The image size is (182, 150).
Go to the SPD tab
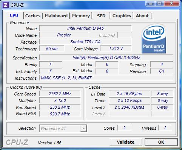tap(101, 16)
